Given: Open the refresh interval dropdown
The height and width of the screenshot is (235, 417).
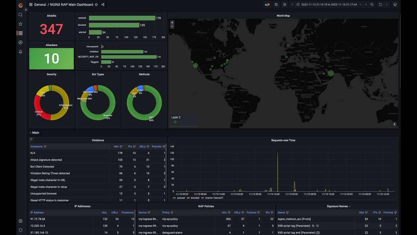Looking at the screenshot, I should (387, 5).
